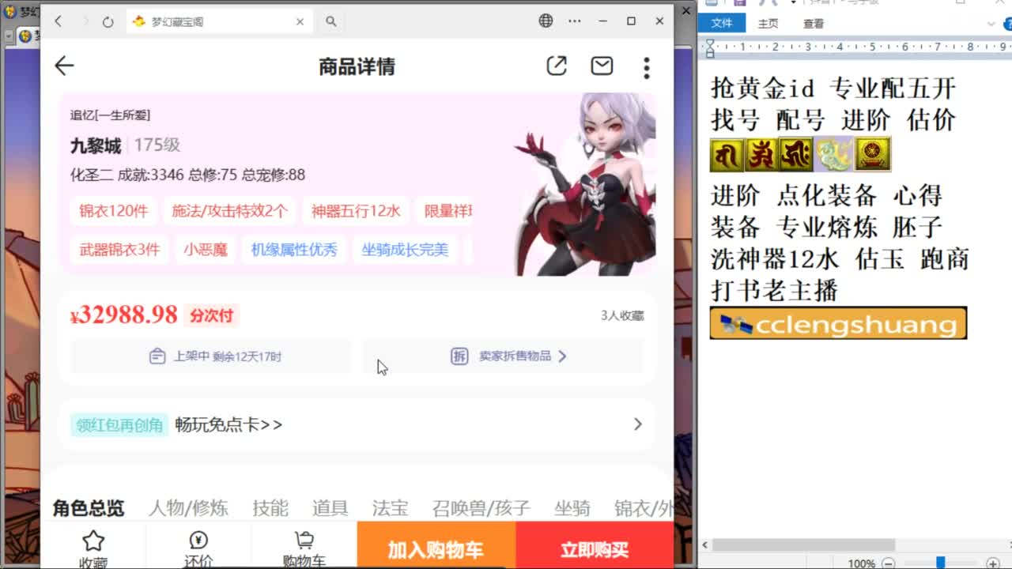Click the 锦衣120件 tag
This screenshot has height=569, width=1012.
tap(113, 211)
